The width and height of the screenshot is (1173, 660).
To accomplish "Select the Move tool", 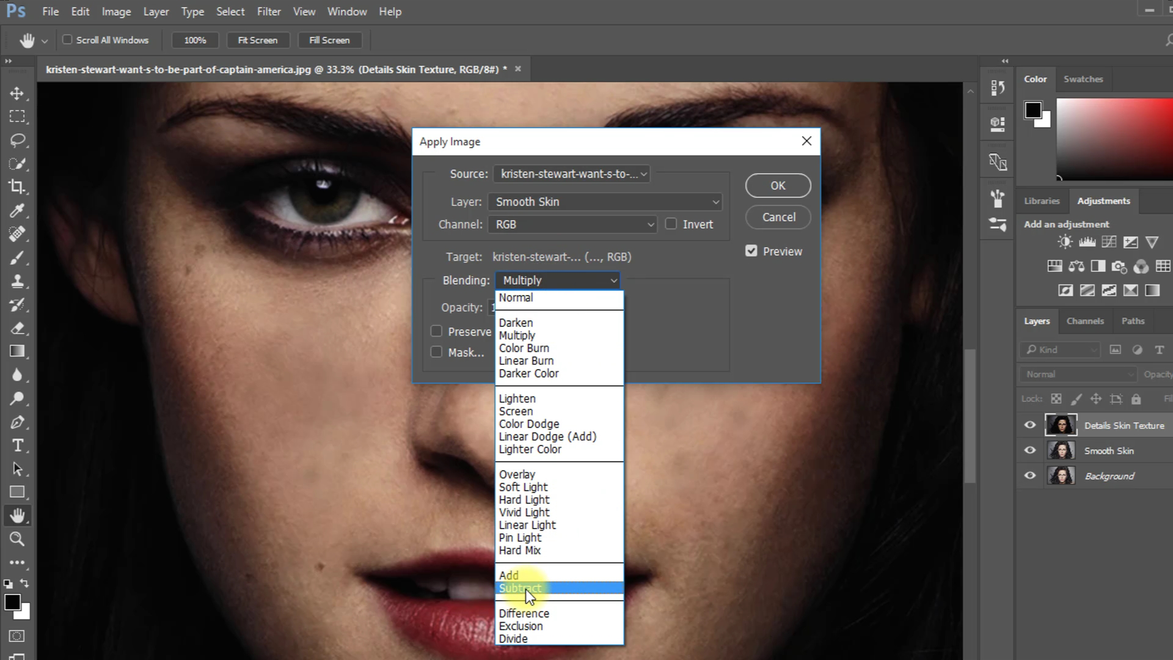I will 17,94.
